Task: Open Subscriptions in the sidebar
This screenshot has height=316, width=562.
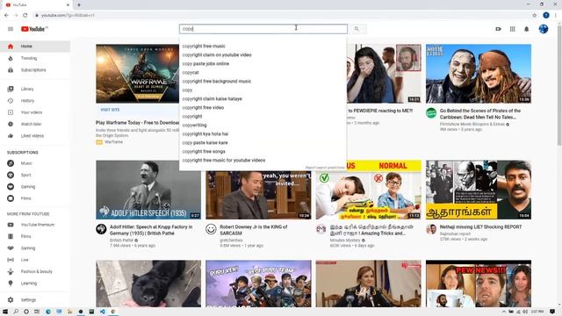Action: [35, 70]
